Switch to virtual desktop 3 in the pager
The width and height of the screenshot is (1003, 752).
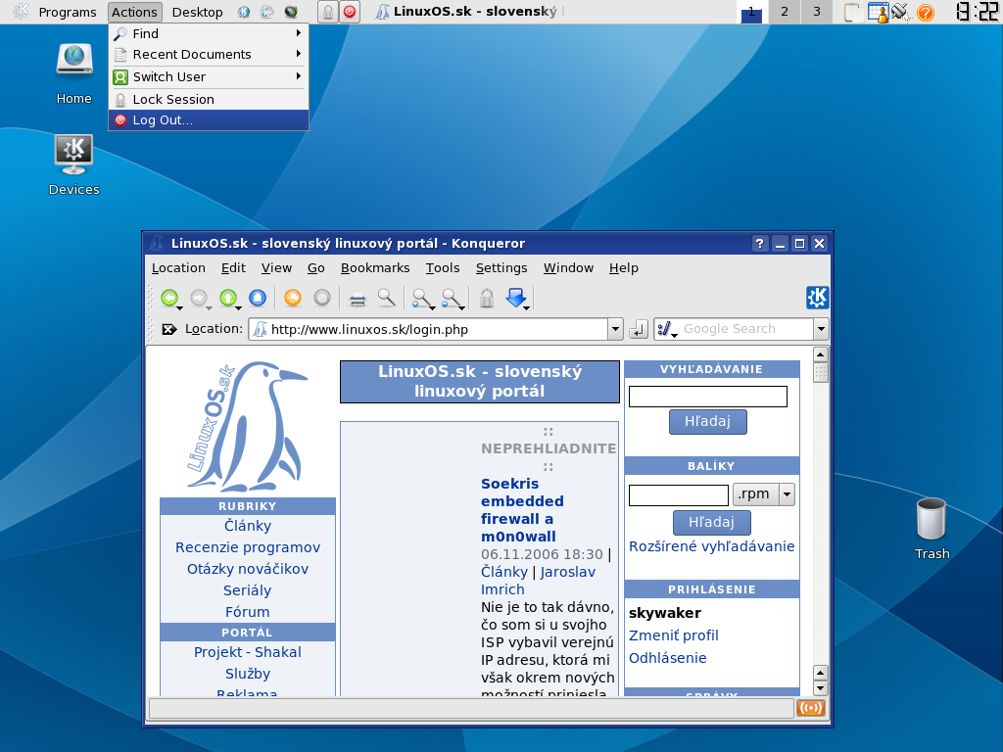tap(816, 12)
